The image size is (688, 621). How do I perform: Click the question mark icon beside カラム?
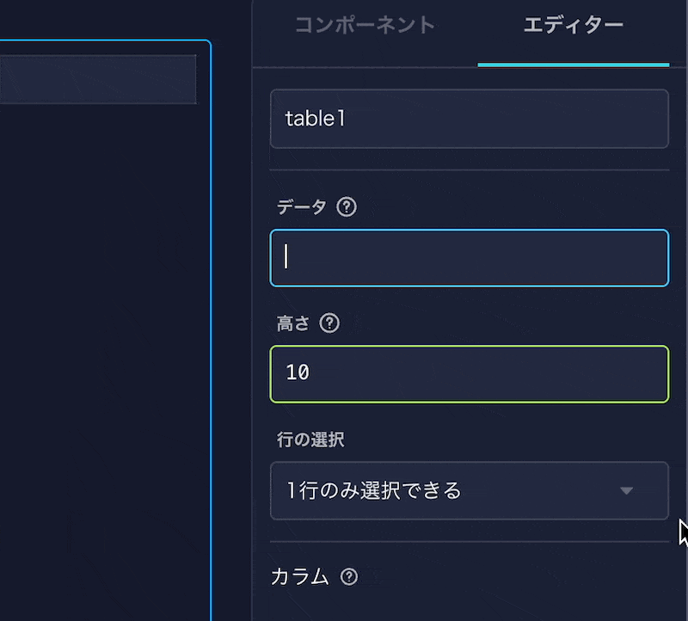[x=349, y=577]
